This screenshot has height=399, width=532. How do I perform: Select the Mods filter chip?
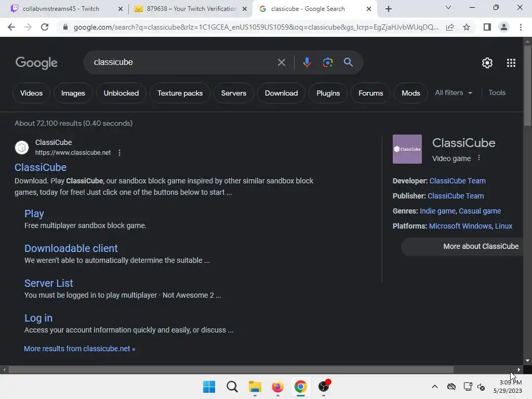pos(411,93)
